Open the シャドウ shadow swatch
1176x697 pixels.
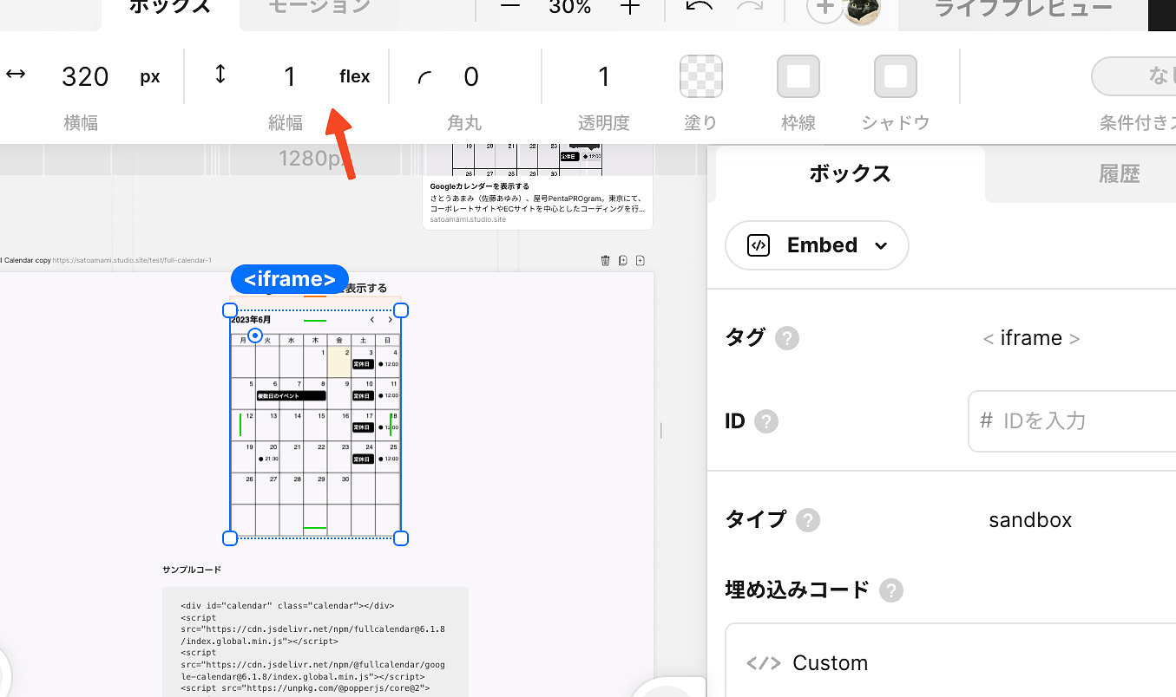896,76
